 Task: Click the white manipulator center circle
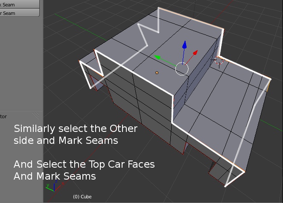(182, 69)
